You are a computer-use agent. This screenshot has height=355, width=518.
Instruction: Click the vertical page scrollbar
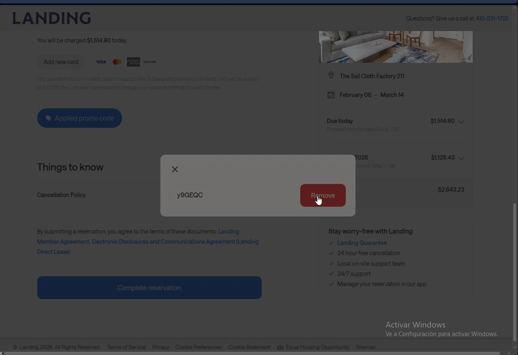tap(515, 272)
